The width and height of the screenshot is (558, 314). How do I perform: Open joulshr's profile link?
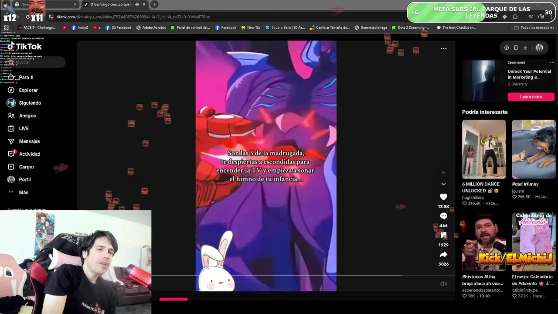[518, 191]
